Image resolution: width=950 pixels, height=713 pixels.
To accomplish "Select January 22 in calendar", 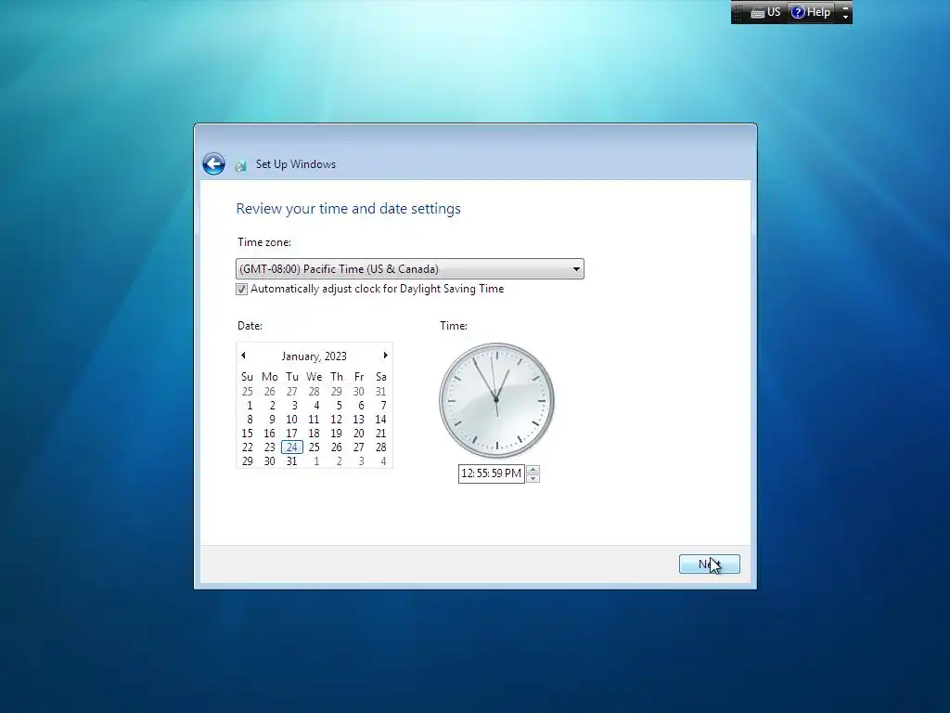I will 247,447.
